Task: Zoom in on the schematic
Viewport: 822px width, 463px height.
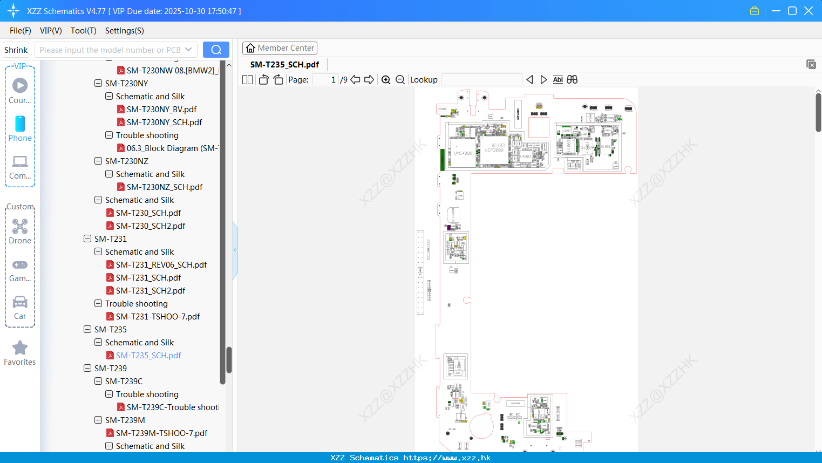Action: click(x=386, y=79)
